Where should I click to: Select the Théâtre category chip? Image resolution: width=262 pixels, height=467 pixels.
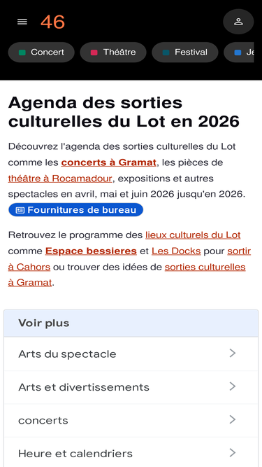click(113, 53)
